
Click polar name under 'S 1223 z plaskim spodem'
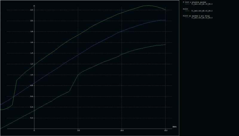tap(202, 4)
